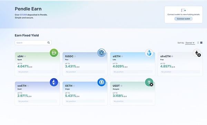Focus the Search input field
Screen dimensions: 207x125
(33, 43)
